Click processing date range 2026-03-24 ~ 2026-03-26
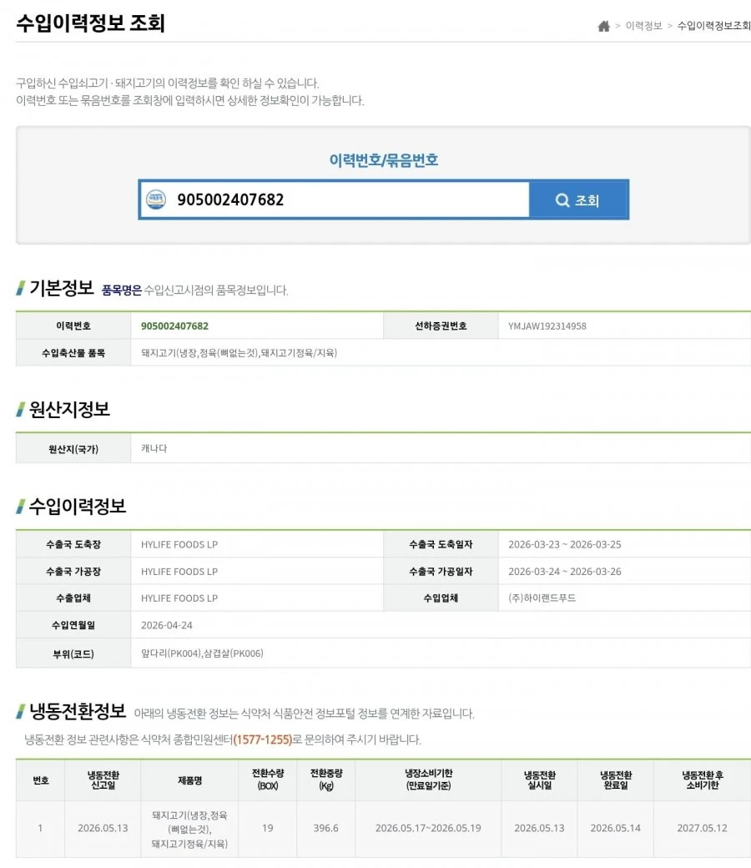Viewport: 751px width, 868px height. coord(564,571)
